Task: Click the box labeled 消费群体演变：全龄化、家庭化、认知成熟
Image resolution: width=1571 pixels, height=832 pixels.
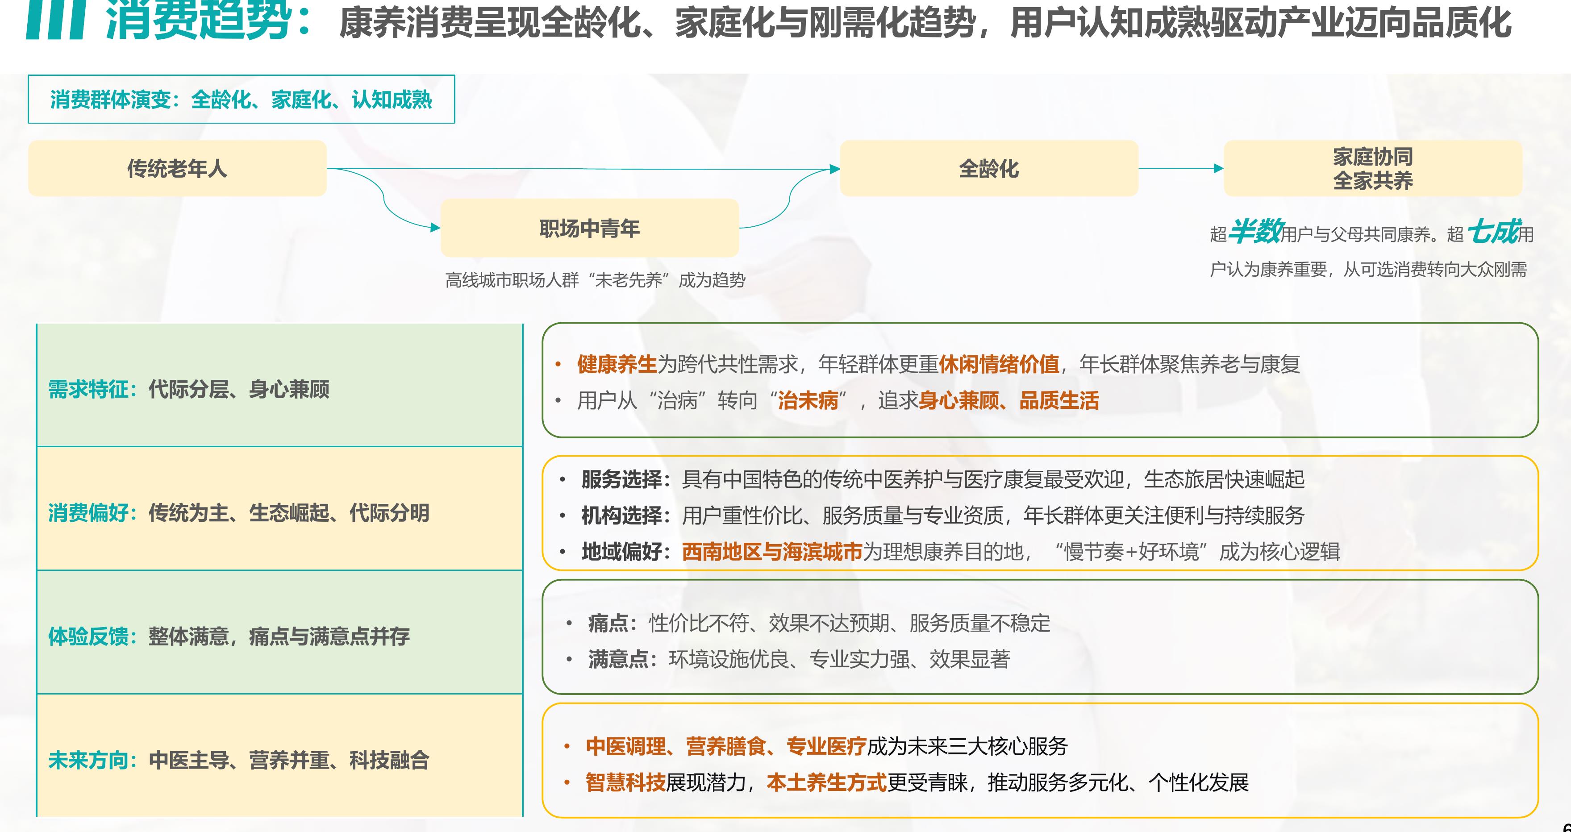Action: 242,100
